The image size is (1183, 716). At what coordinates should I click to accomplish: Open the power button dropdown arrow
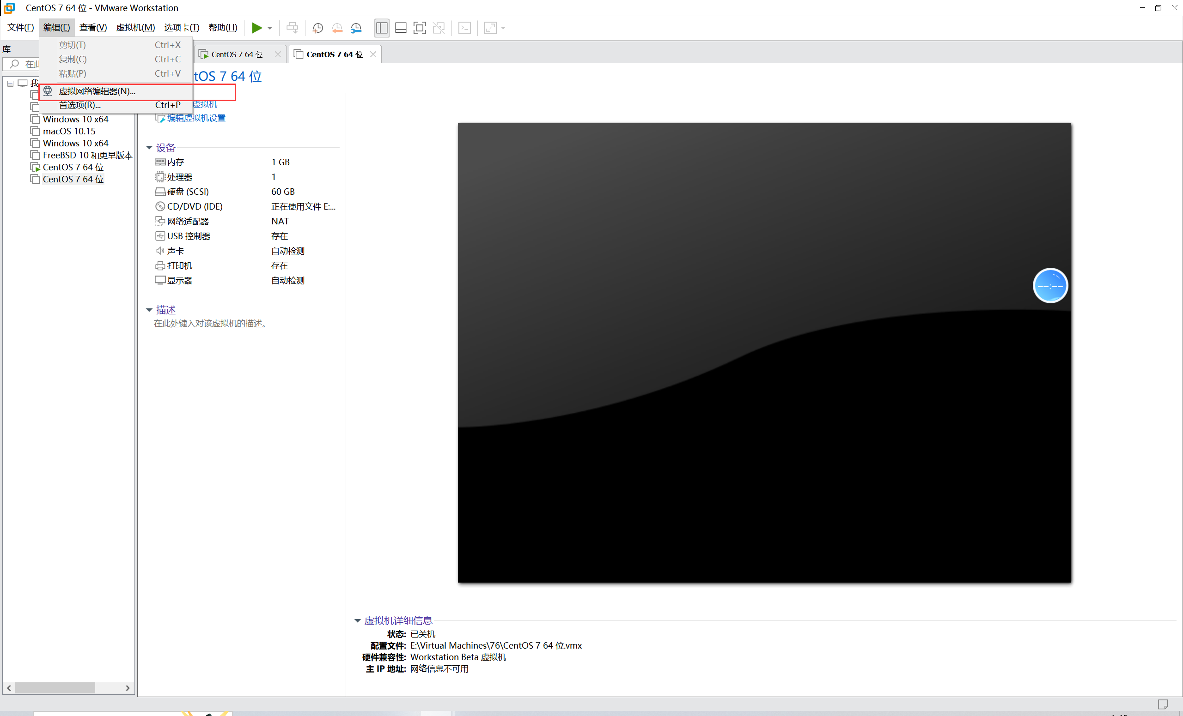[x=270, y=28]
